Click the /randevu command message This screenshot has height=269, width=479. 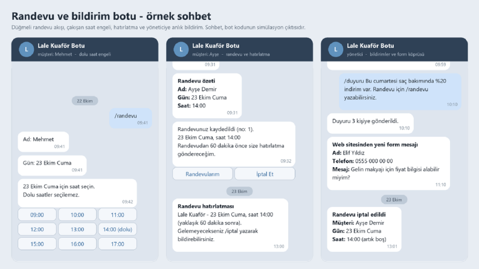coord(130,118)
